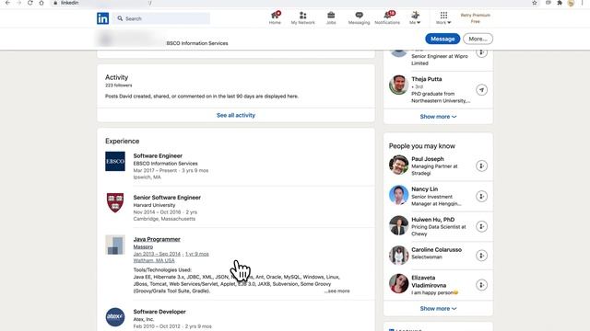
Task: Click Caroline Colarusso's name
Action: [436, 249]
